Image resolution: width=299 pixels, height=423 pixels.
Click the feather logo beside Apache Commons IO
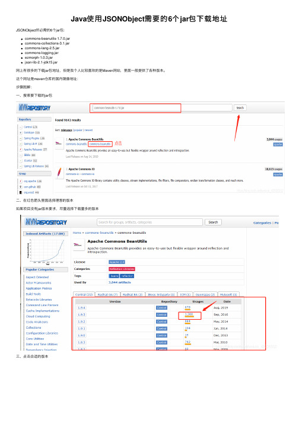[59, 173]
